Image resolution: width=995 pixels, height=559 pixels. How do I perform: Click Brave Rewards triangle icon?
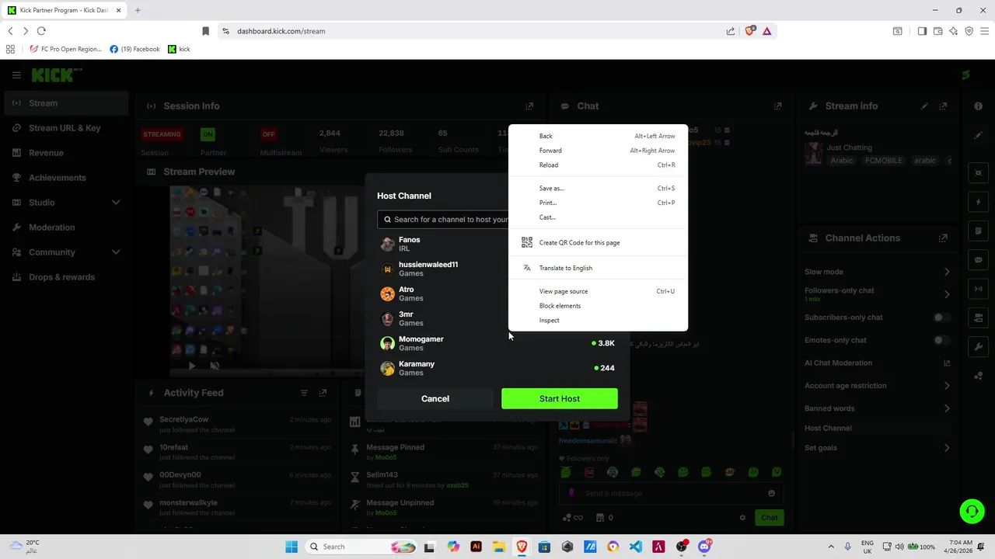tap(767, 31)
